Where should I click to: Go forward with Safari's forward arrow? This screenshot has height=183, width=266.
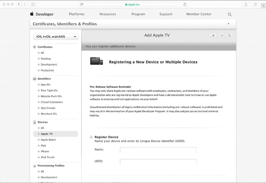click(24, 5)
